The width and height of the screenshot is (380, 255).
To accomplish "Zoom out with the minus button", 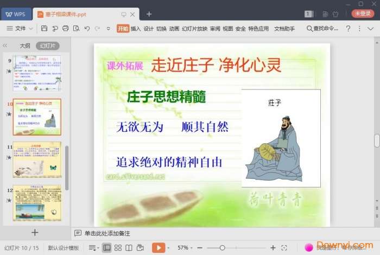I will point(200,248).
